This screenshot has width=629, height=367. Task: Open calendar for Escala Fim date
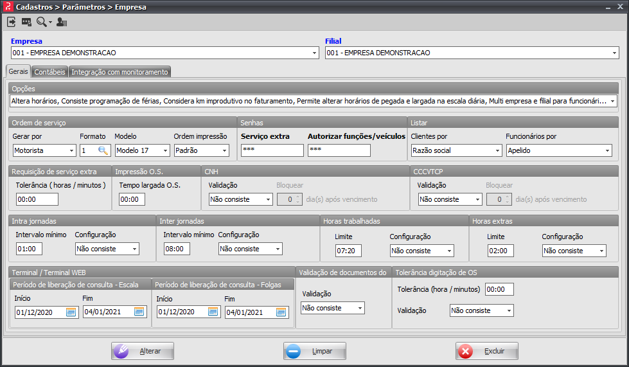tap(139, 312)
